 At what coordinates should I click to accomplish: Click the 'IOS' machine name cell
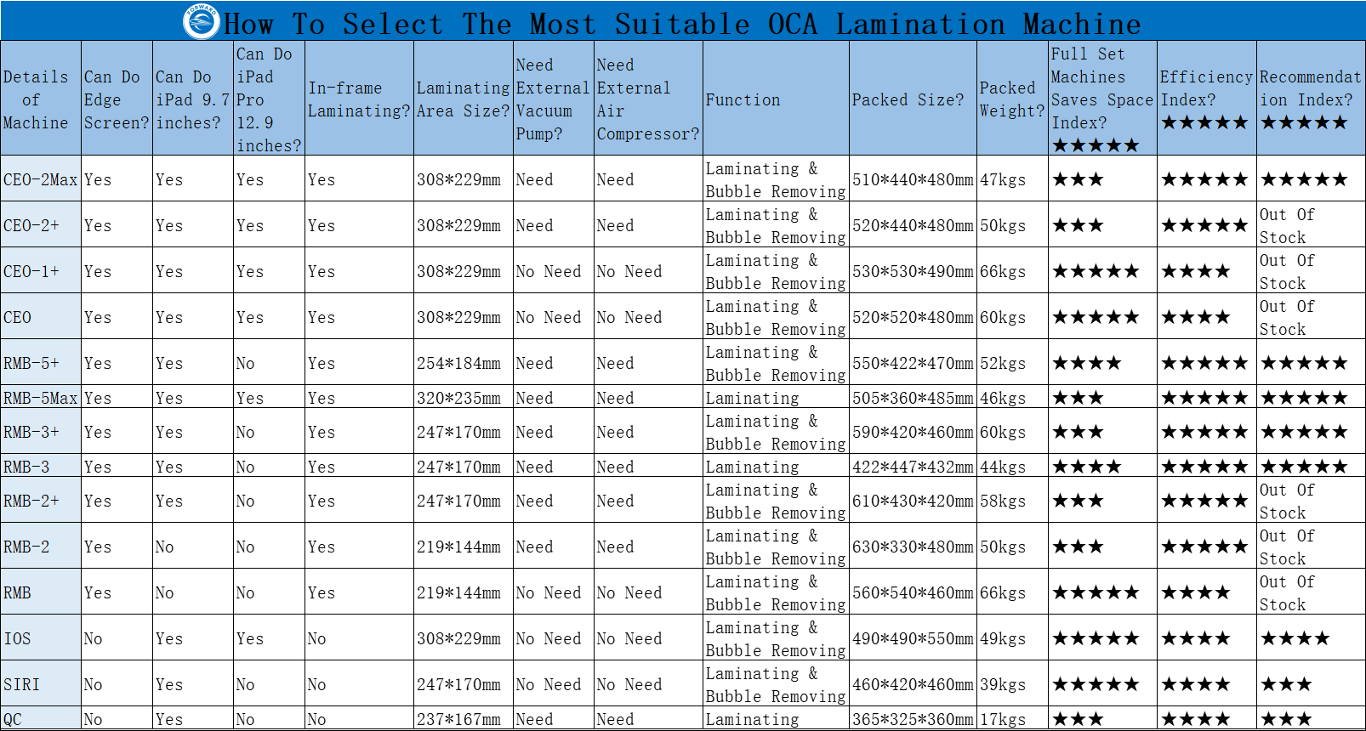coord(41,638)
